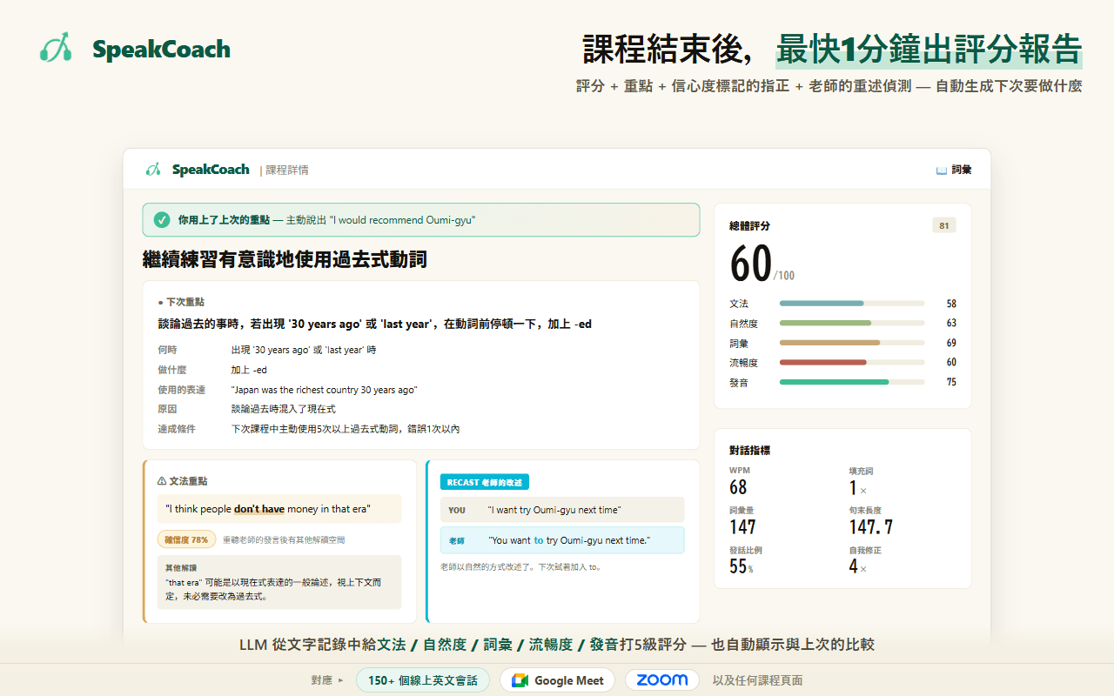
Task: Click the 文法 score value 58
Action: [x=951, y=304]
